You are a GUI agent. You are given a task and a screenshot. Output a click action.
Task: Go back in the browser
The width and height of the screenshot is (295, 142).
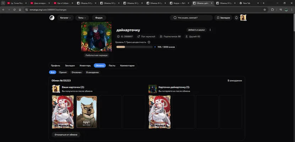4,10
